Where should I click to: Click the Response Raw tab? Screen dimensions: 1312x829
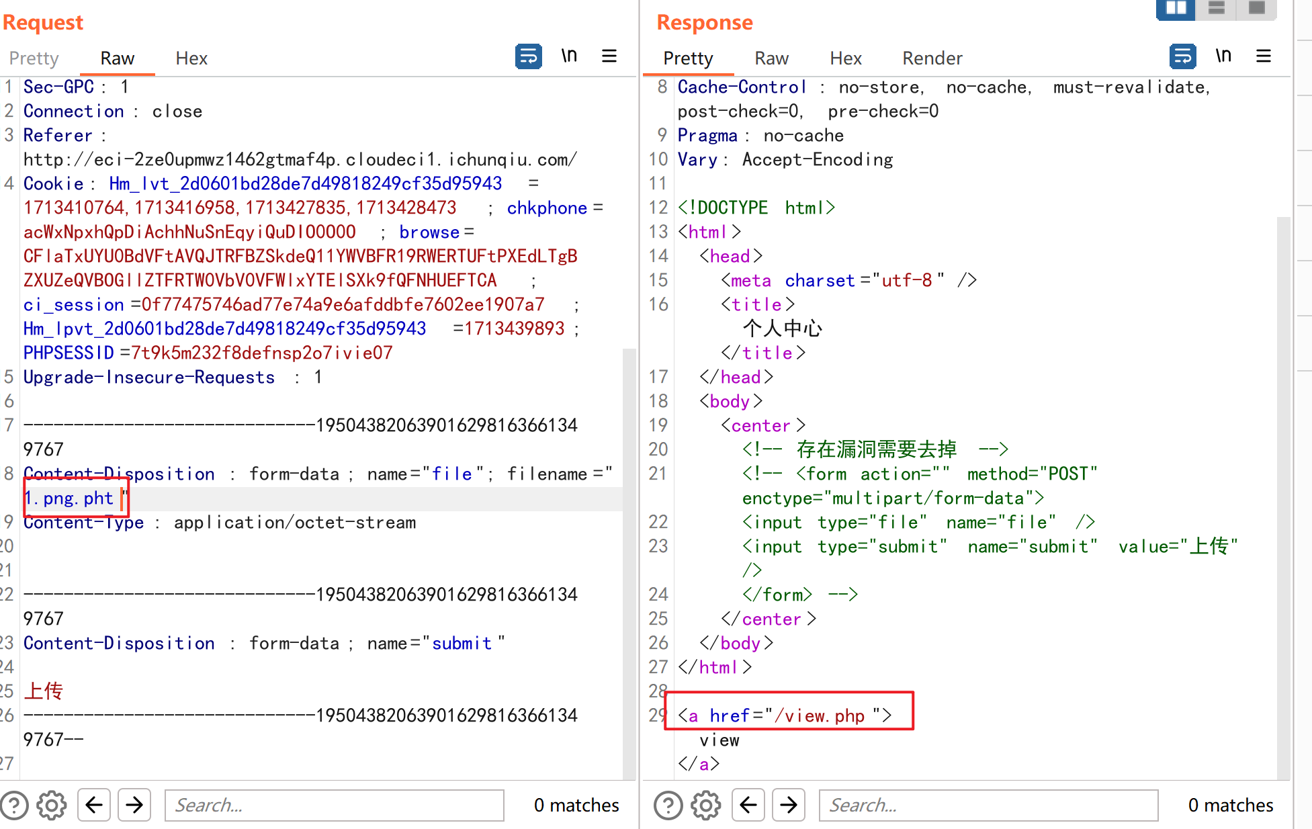click(771, 58)
